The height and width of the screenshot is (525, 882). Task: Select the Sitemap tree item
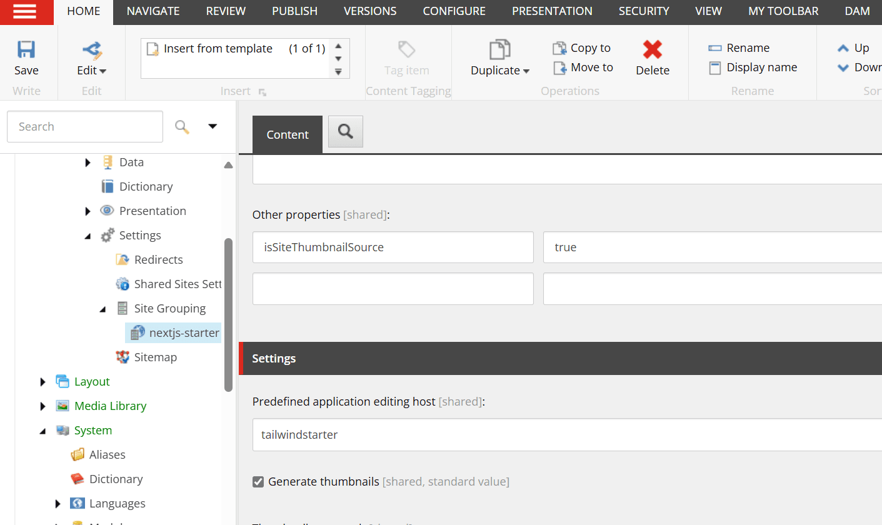[x=155, y=357]
